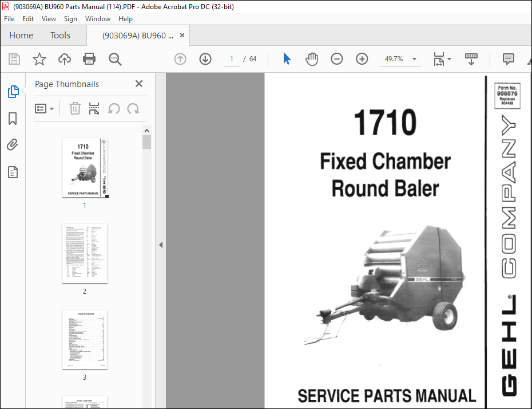
Task: Print the document using printer icon
Action: coord(89,59)
